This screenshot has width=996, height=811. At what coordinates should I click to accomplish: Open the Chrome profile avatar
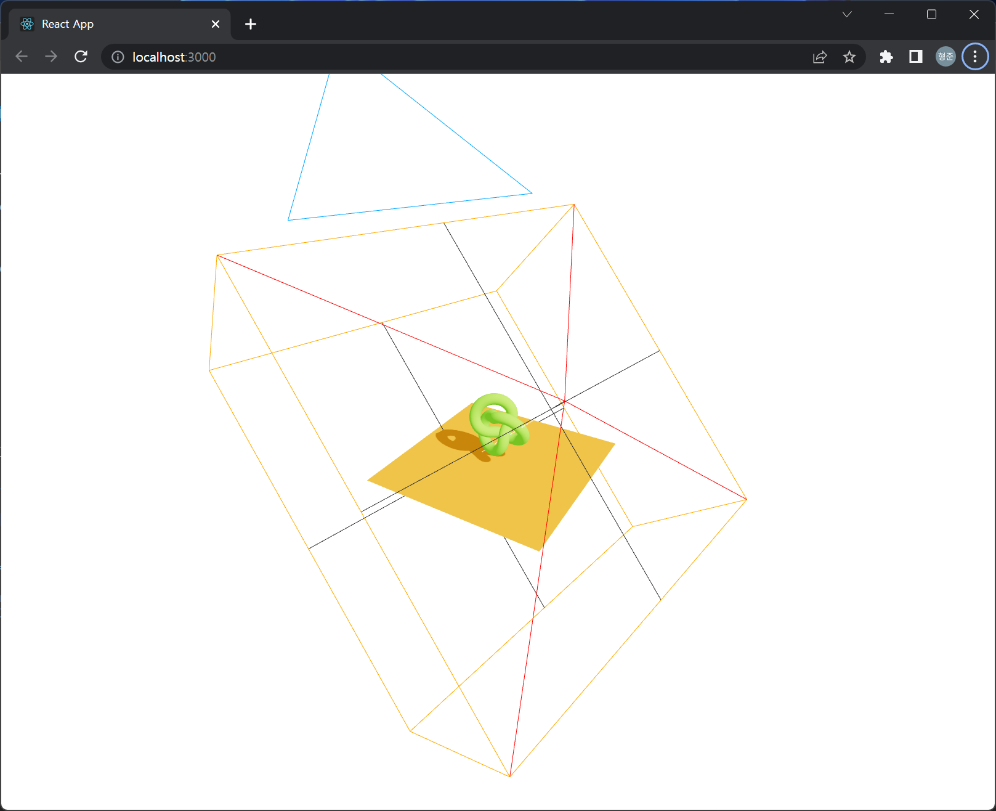point(945,57)
